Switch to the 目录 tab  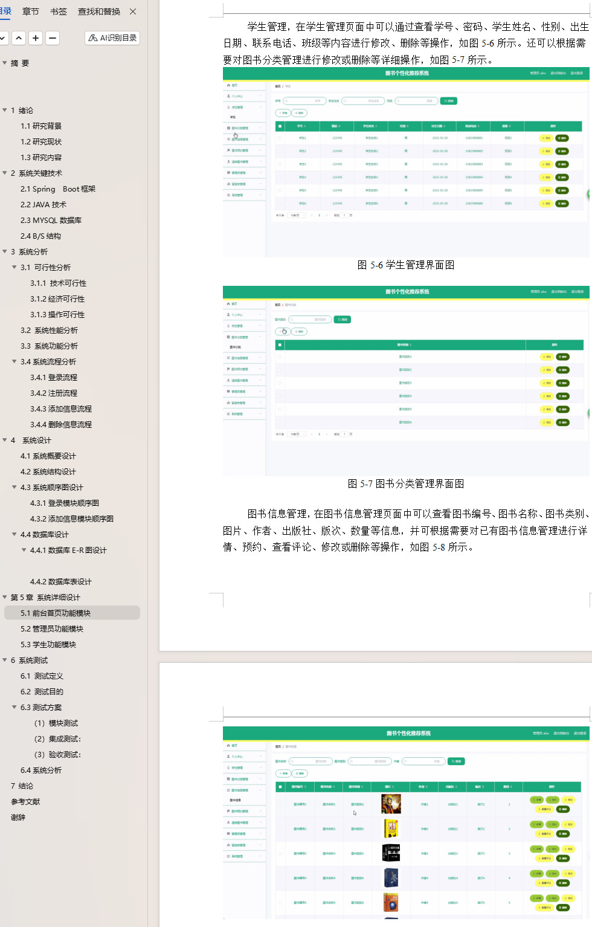tap(5, 11)
